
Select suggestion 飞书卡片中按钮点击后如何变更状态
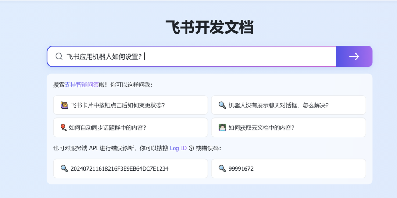(130, 105)
